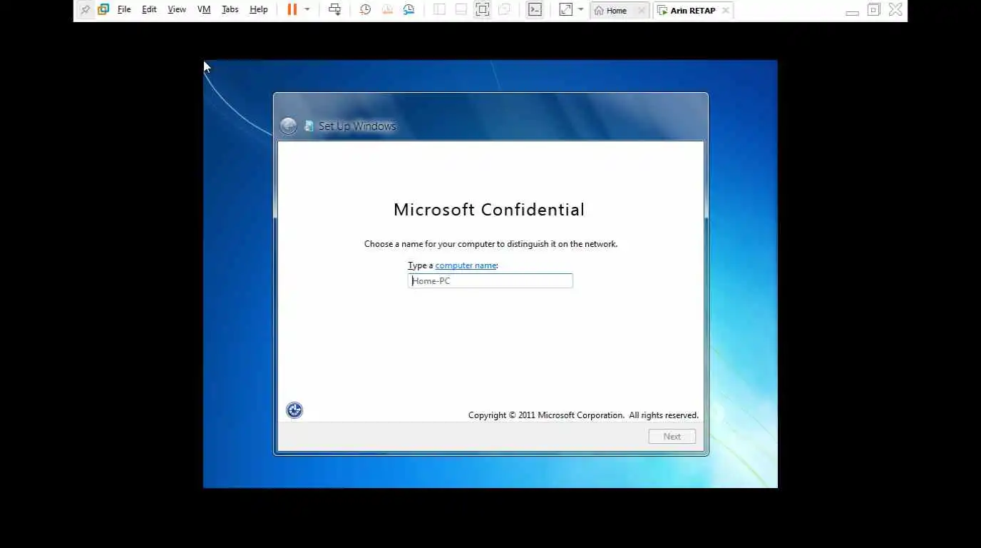Click the show sidebar layout icon
Viewport: 981px width, 548px height.
point(439,10)
